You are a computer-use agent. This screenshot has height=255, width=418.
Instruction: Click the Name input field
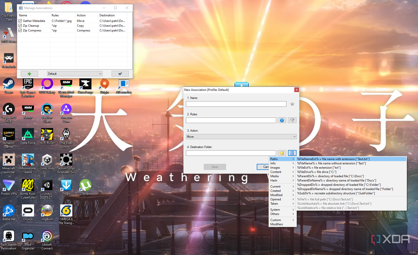click(236, 104)
